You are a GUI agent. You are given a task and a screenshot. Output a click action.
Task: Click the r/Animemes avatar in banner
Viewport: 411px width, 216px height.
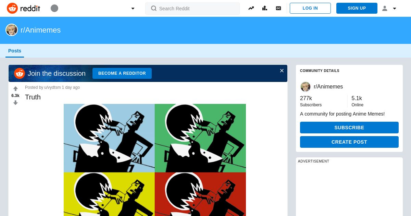coord(12,30)
